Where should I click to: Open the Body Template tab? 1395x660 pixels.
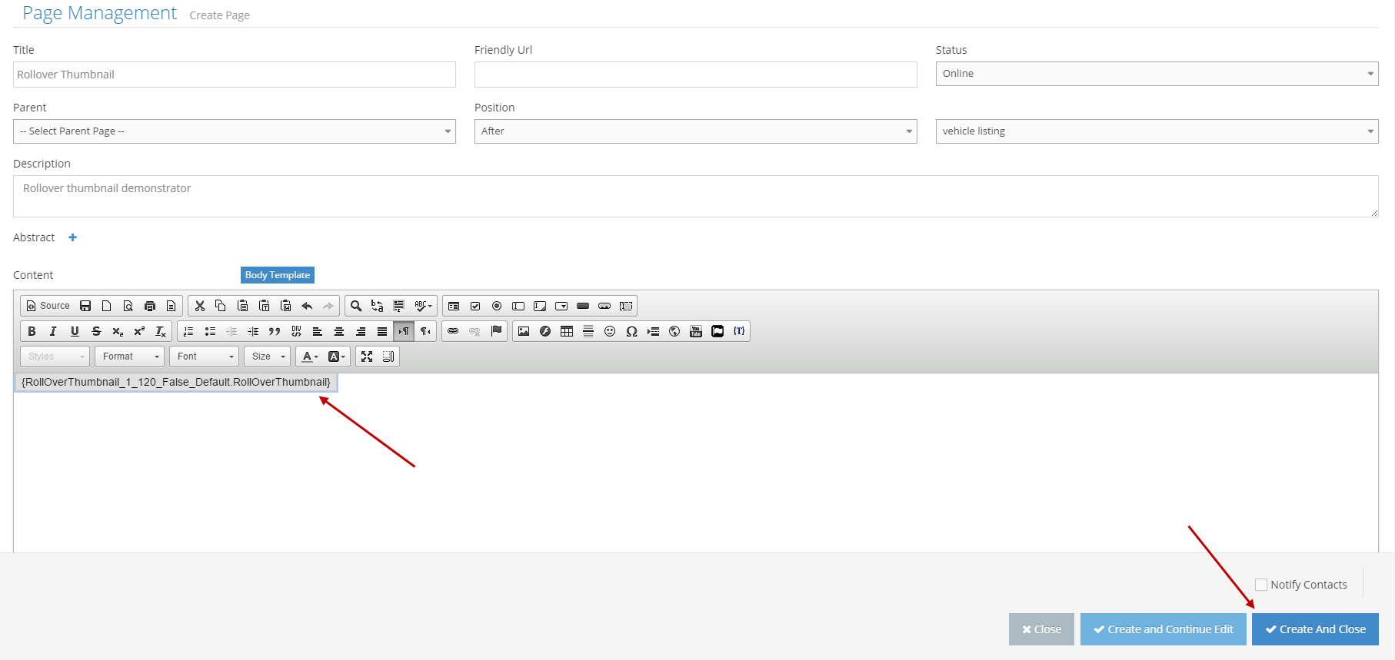(278, 275)
